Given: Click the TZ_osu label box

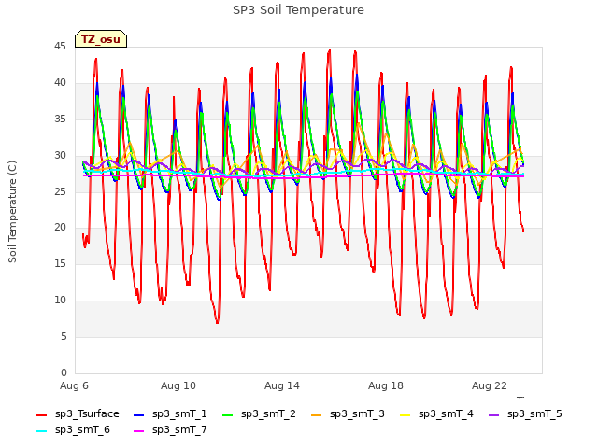Looking at the screenshot, I should pos(101,39).
